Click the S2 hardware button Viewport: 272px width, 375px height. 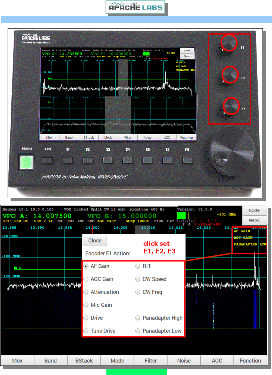[x=87, y=160]
